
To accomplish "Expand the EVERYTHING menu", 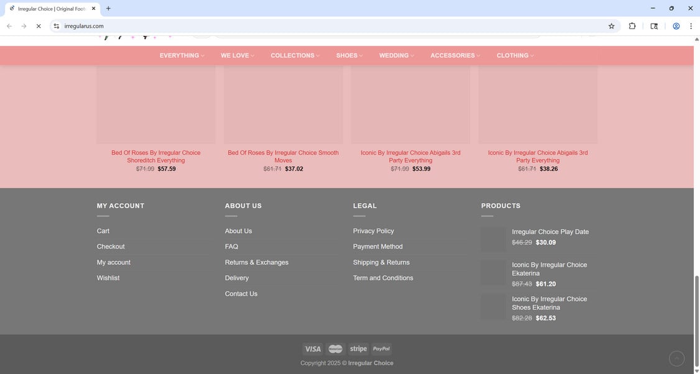I will 182,55.
